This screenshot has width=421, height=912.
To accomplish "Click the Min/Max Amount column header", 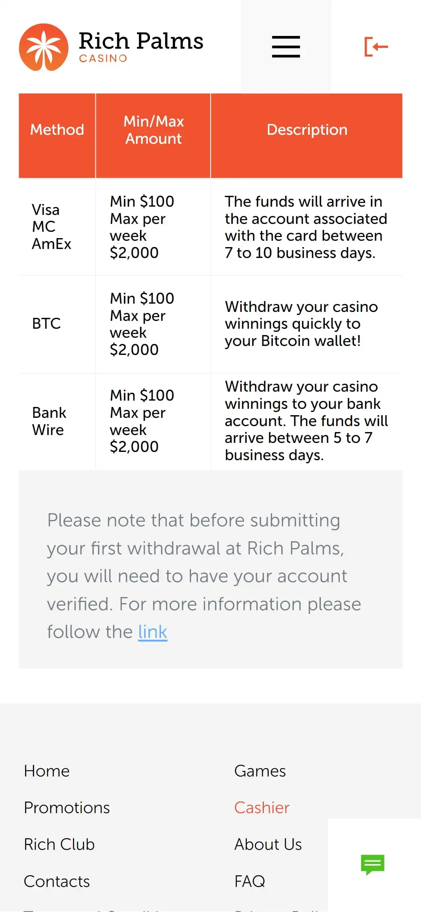I will (153, 130).
